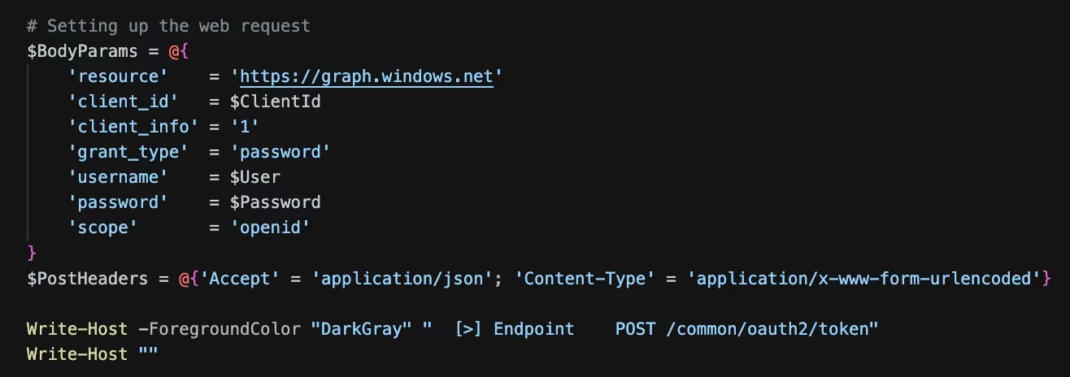This screenshot has height=377, width=1070.
Task: Click the 'password' grant type value
Action: tap(281, 152)
